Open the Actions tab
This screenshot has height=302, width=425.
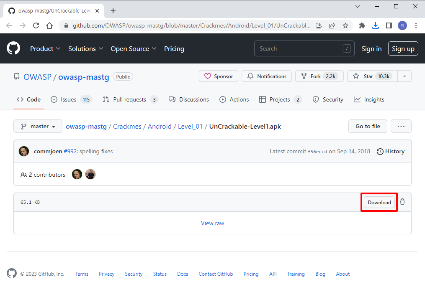(234, 99)
